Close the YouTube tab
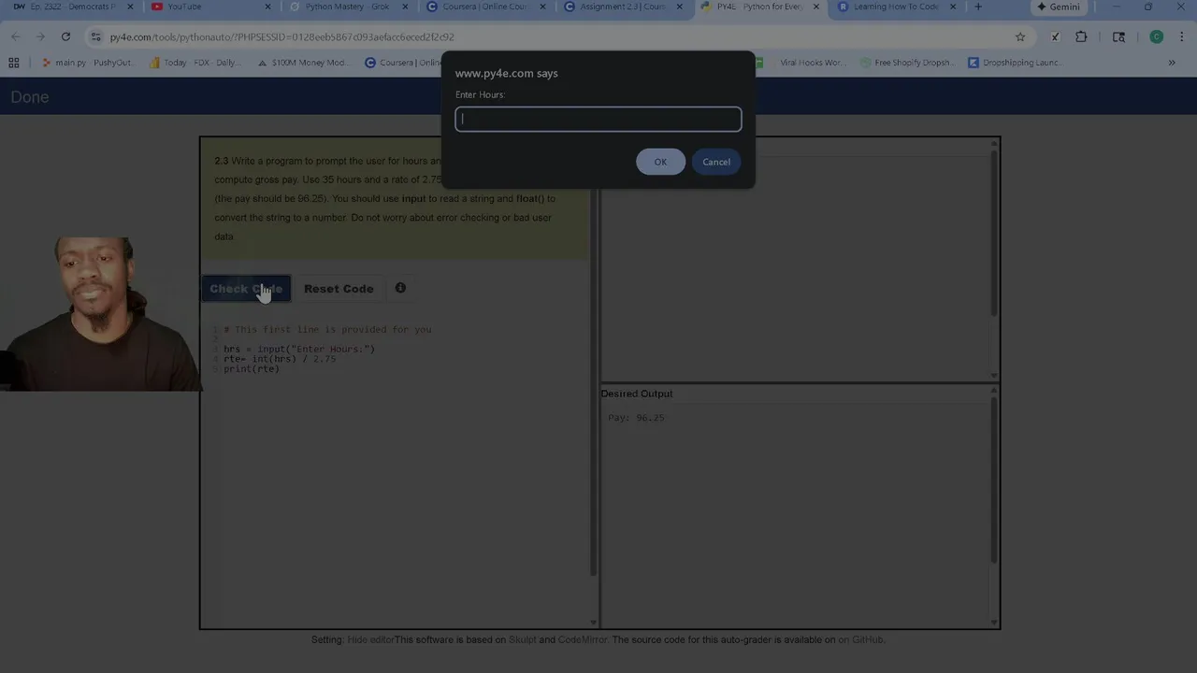The height and width of the screenshot is (673, 1197). pyautogui.click(x=267, y=7)
